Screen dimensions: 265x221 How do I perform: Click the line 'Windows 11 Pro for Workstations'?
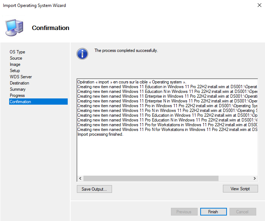[x=167, y=125]
